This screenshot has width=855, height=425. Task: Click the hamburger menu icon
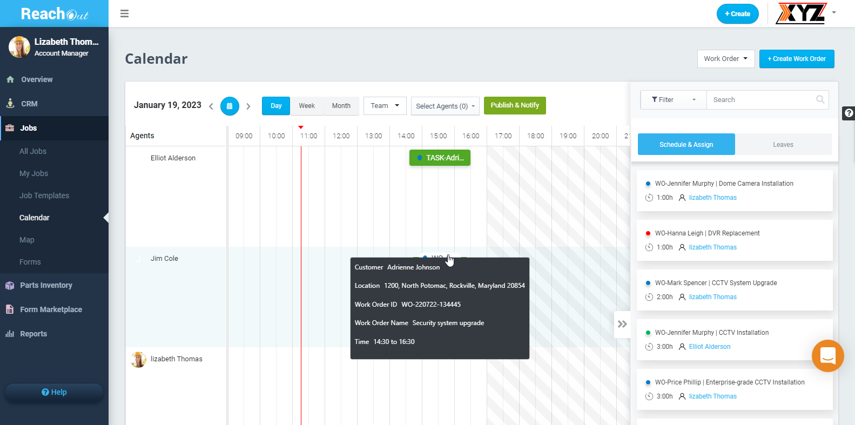[124, 14]
